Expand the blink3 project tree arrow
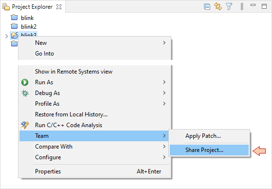Viewport: 272px width, 189px height. (7, 36)
